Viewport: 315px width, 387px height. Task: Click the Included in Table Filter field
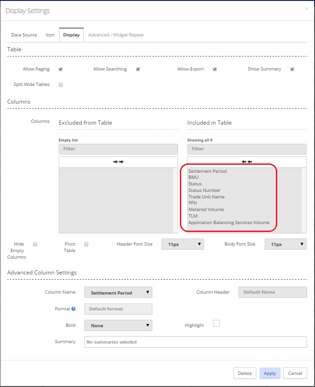(247, 149)
